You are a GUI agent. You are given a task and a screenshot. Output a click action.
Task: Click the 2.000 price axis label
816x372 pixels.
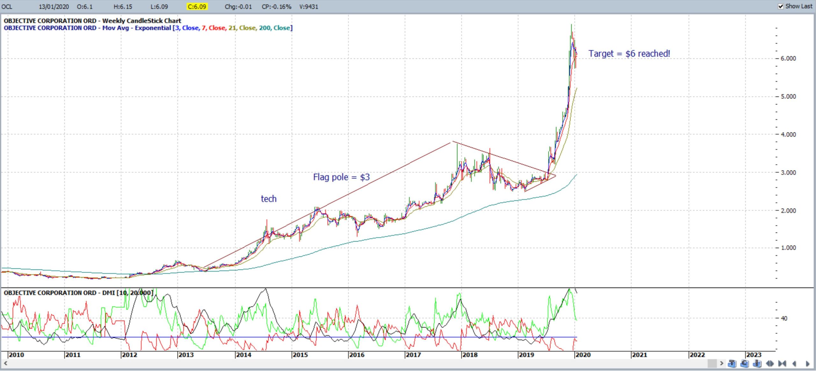788,211
